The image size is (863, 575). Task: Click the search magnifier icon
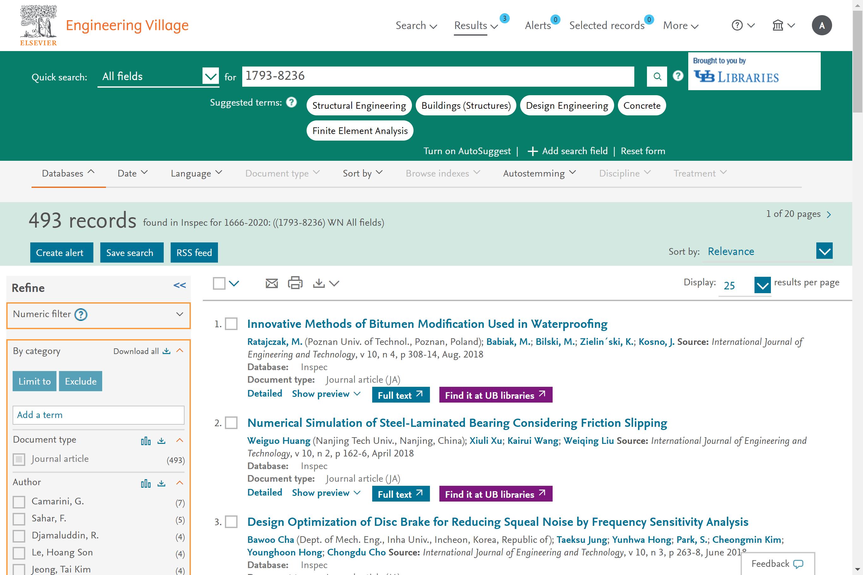[657, 77]
